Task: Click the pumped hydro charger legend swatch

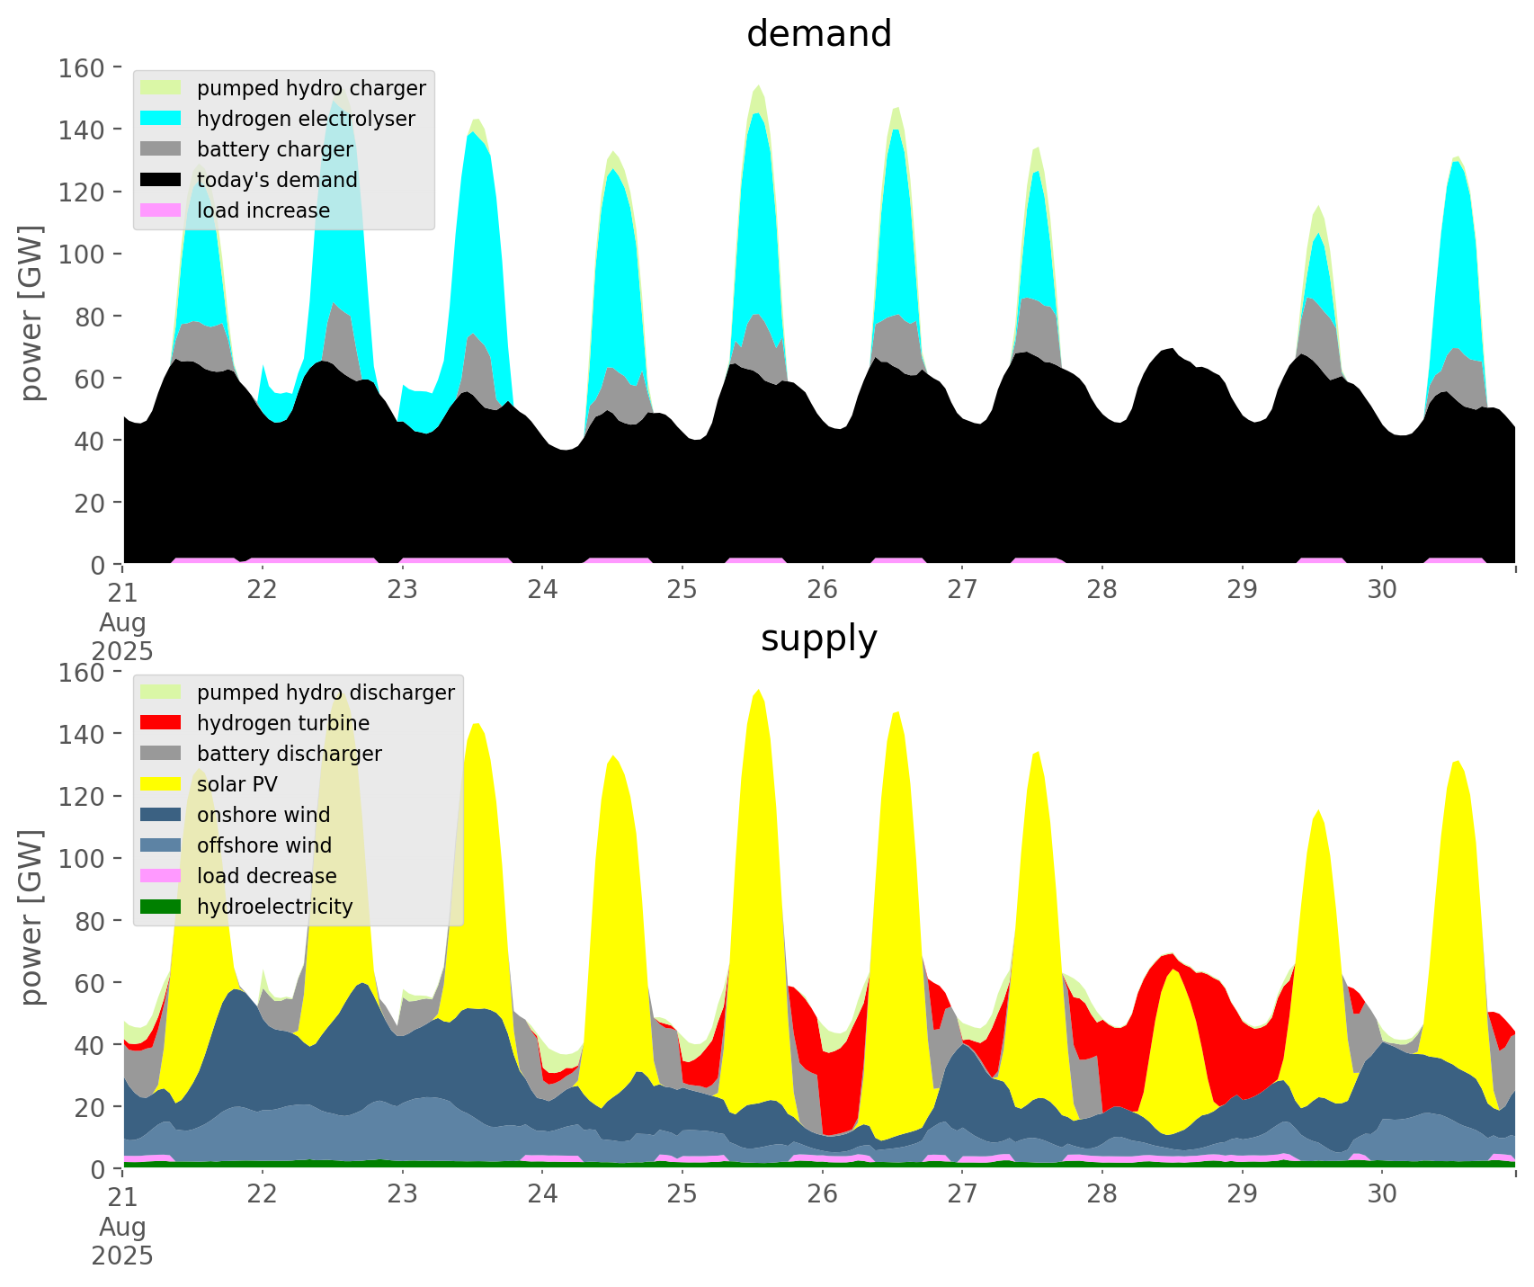Action: (162, 88)
